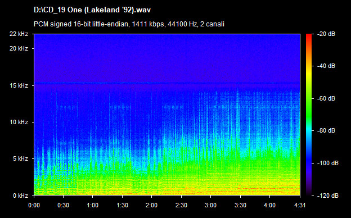Click the PCM signed 16-bit format info line

[x=129, y=24]
